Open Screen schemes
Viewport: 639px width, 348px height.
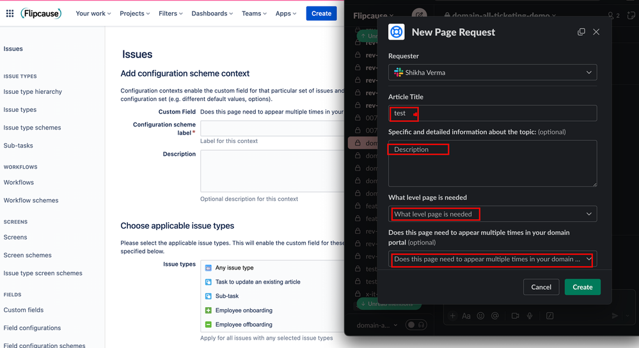[x=28, y=255]
